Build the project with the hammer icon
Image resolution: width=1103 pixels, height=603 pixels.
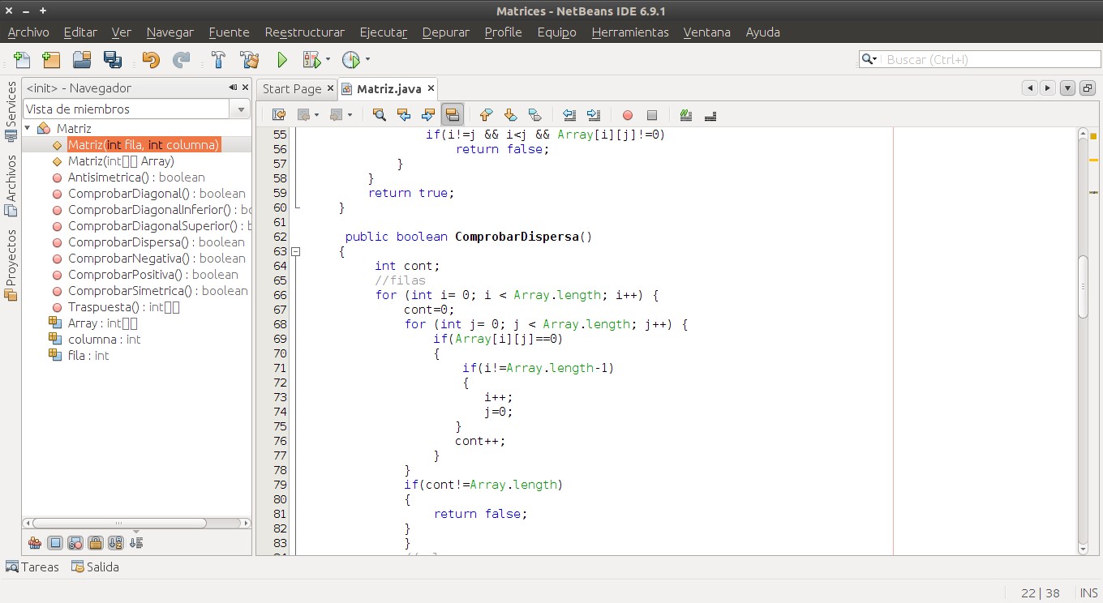pos(218,59)
